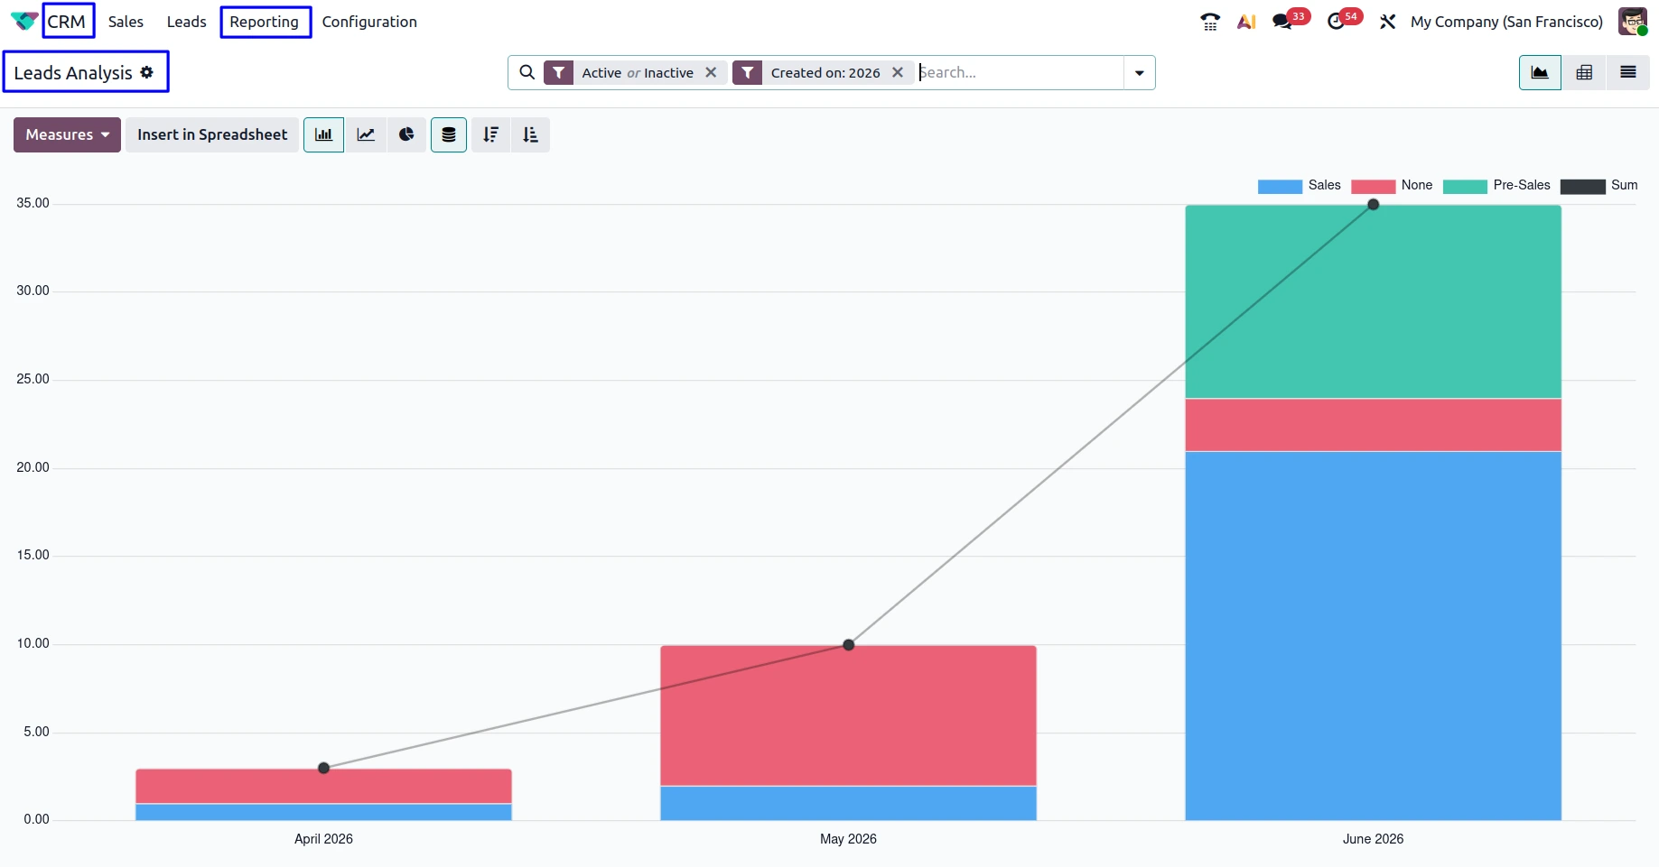Click the Created on filter funnel icon

pyautogui.click(x=748, y=72)
